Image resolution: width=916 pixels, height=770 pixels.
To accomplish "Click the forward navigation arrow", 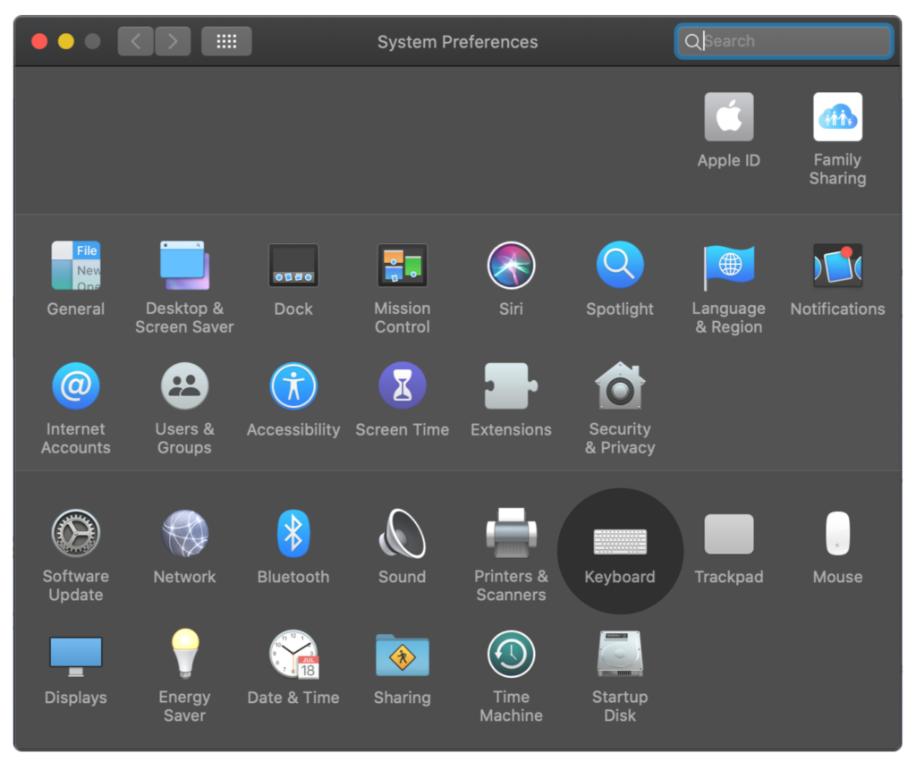I will click(173, 41).
